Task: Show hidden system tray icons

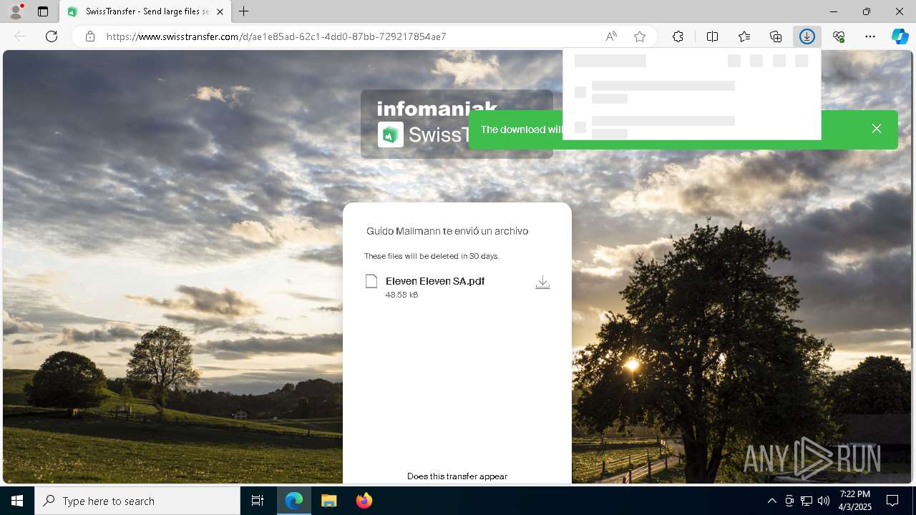Action: (771, 501)
